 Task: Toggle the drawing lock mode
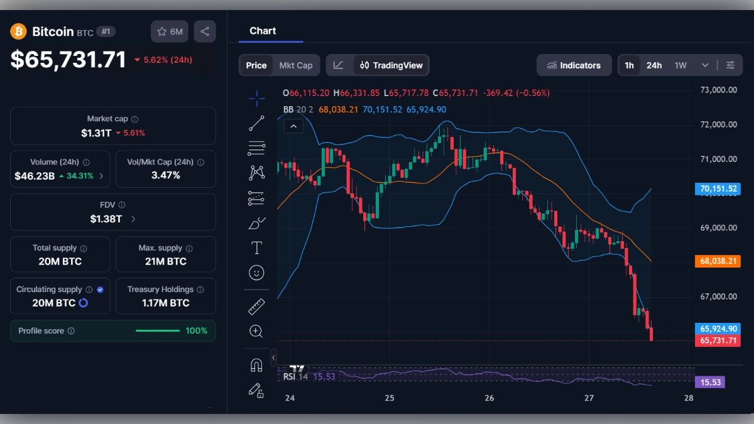coord(256,389)
